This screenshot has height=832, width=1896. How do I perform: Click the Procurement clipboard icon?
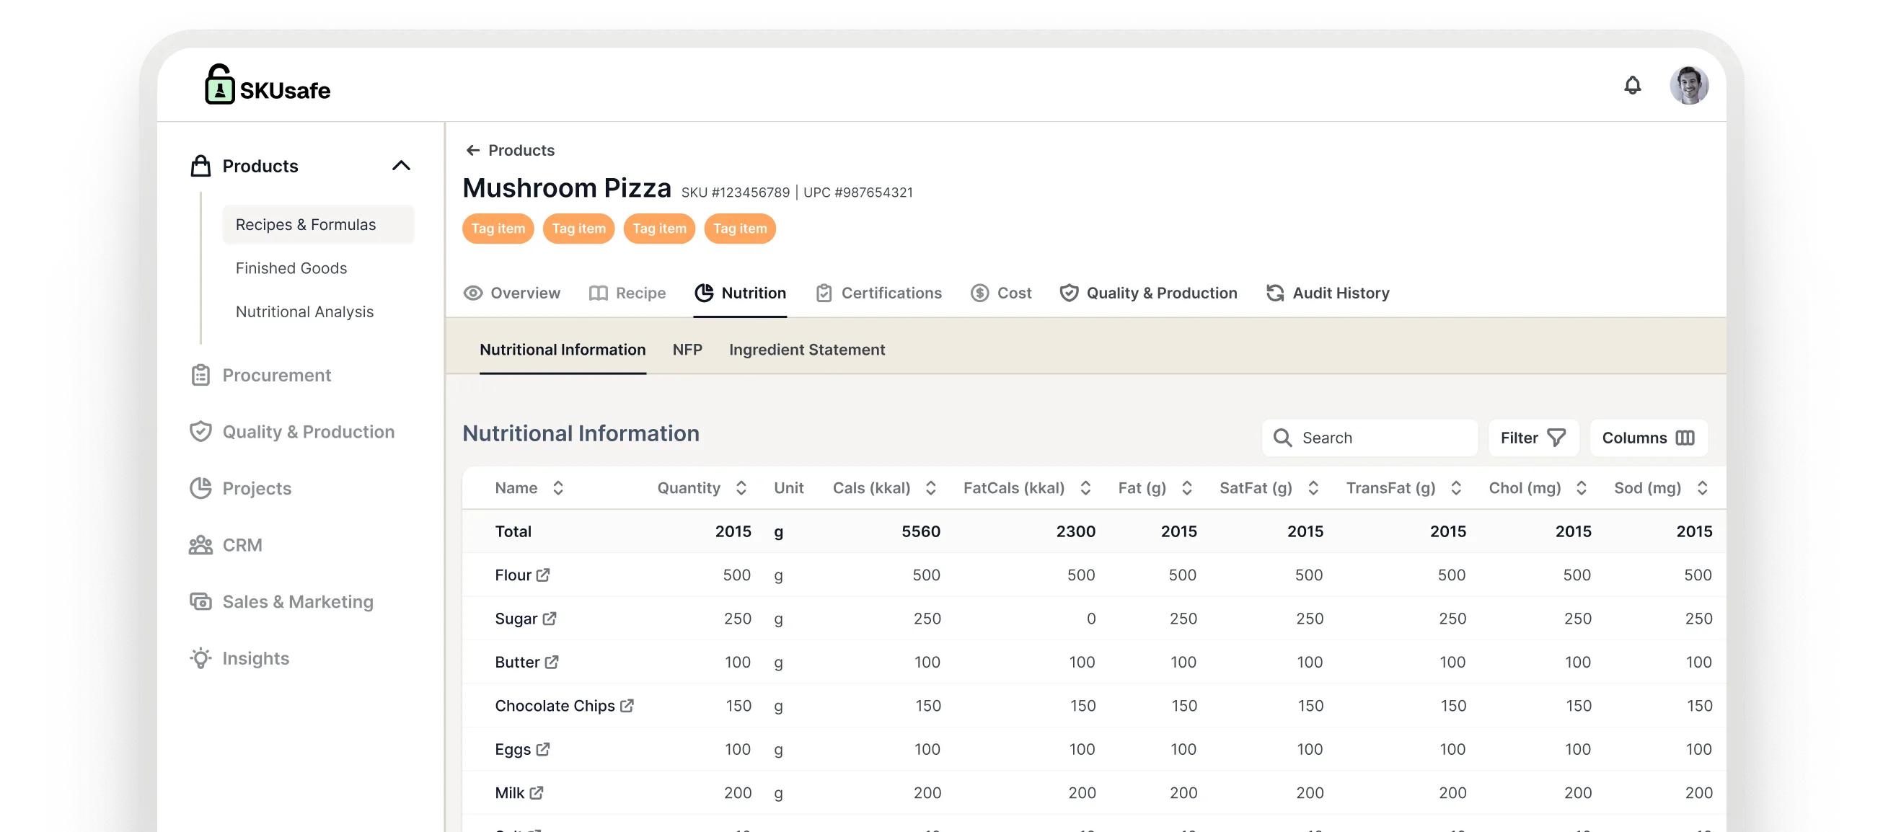pyautogui.click(x=200, y=375)
